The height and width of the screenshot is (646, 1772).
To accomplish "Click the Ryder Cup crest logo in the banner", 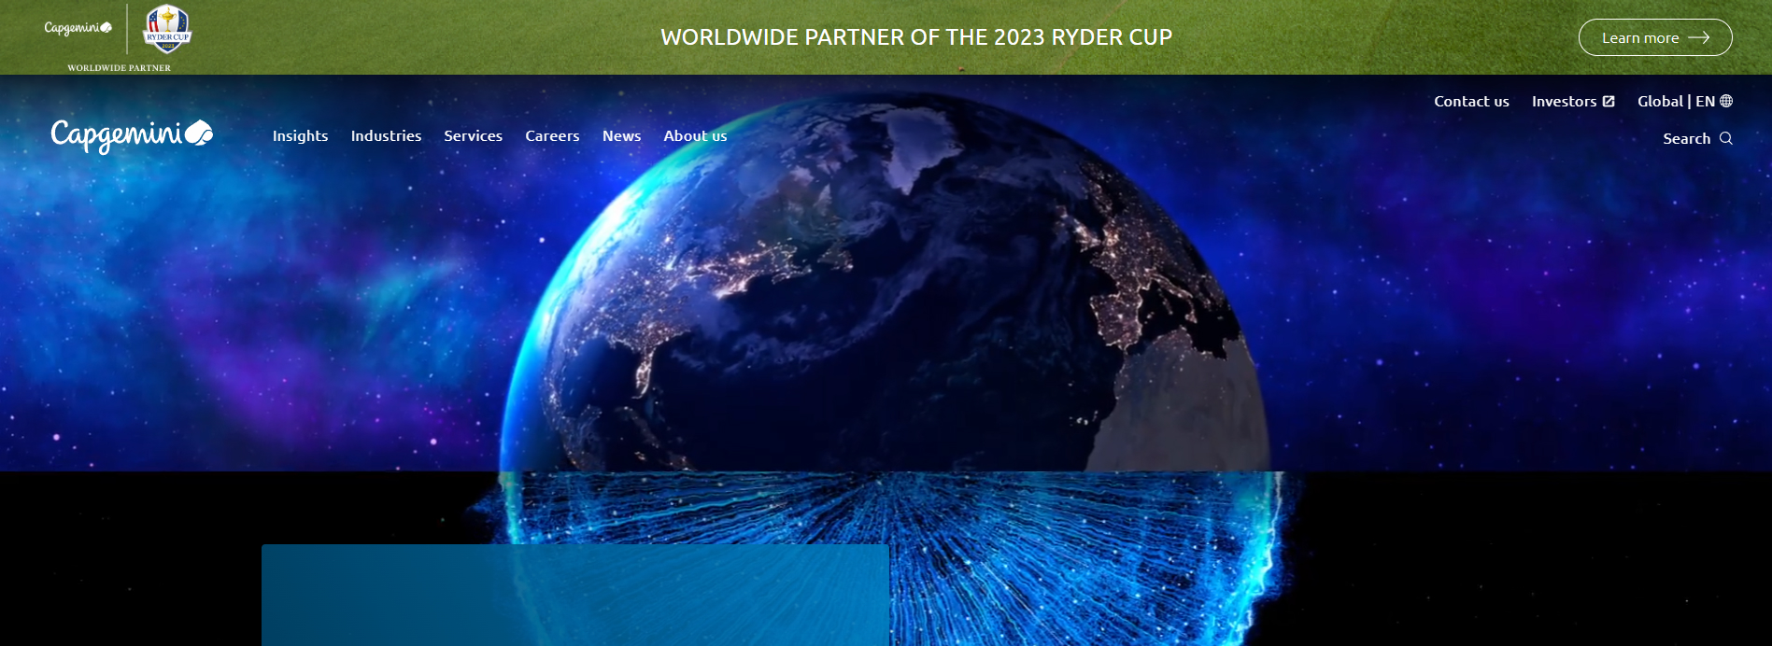I will 167,29.
